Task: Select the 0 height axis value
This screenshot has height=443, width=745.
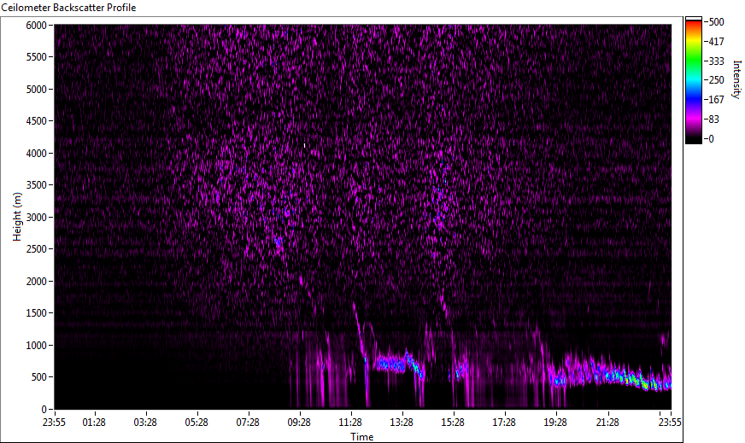Action: click(44, 410)
